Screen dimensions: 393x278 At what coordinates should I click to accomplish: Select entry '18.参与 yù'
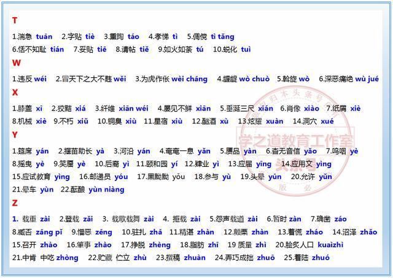tap(212, 177)
